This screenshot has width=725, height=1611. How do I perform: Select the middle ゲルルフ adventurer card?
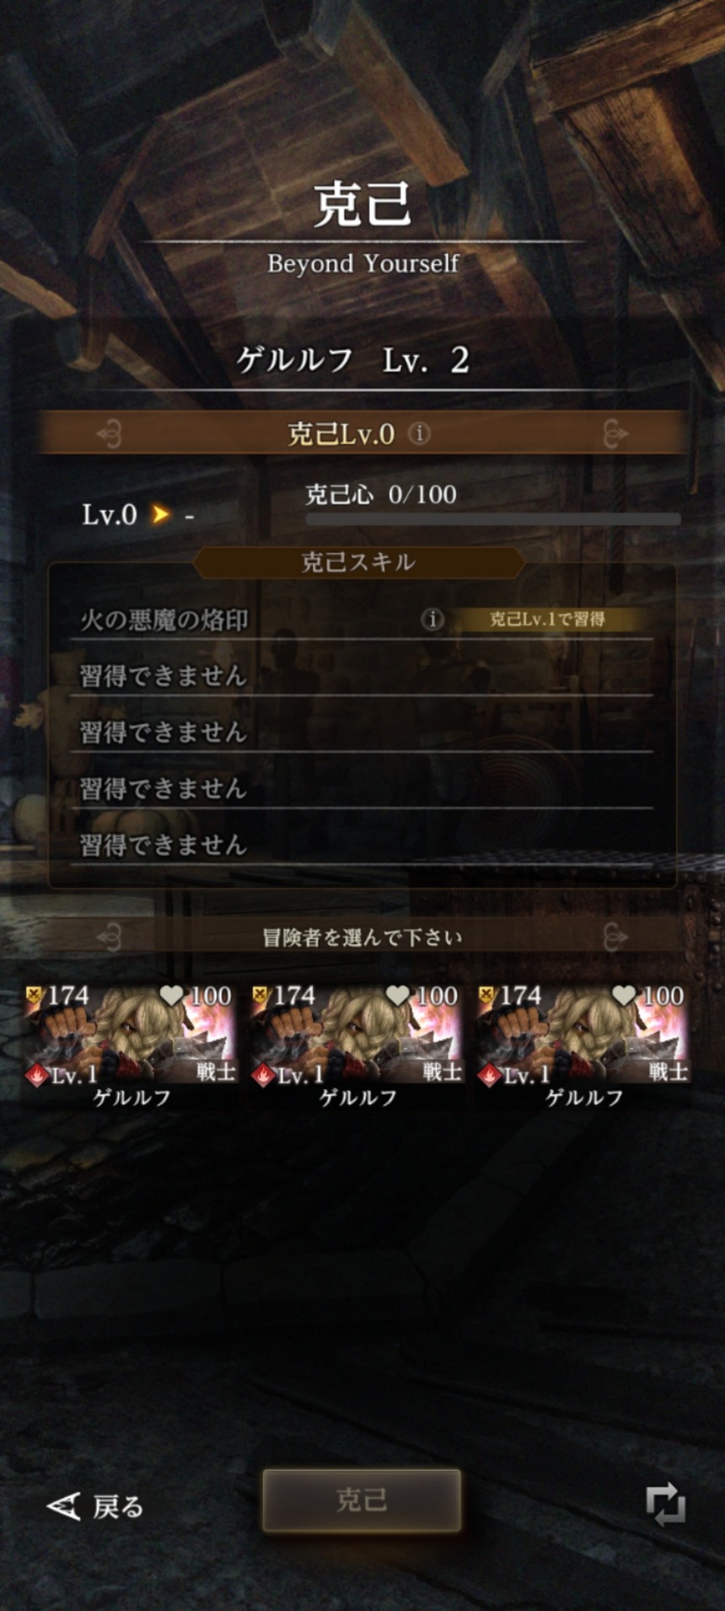click(357, 1046)
